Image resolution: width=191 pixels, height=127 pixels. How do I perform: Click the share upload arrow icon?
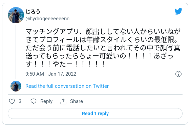63,101
